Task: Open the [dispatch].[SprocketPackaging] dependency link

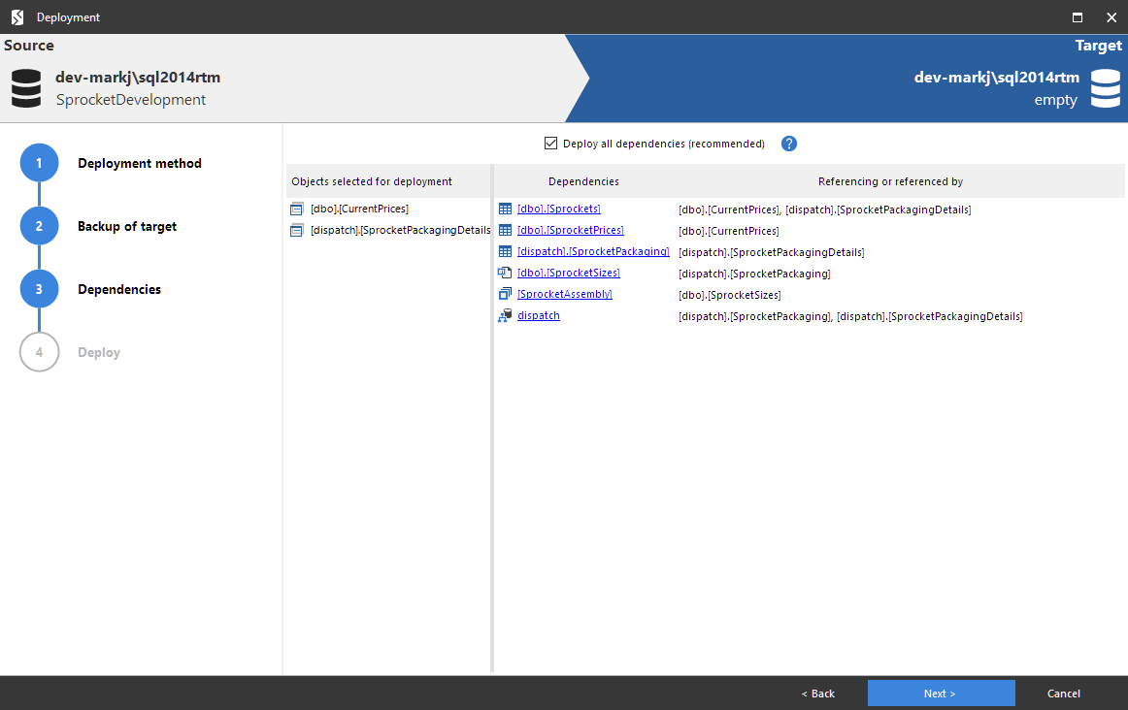Action: click(593, 251)
